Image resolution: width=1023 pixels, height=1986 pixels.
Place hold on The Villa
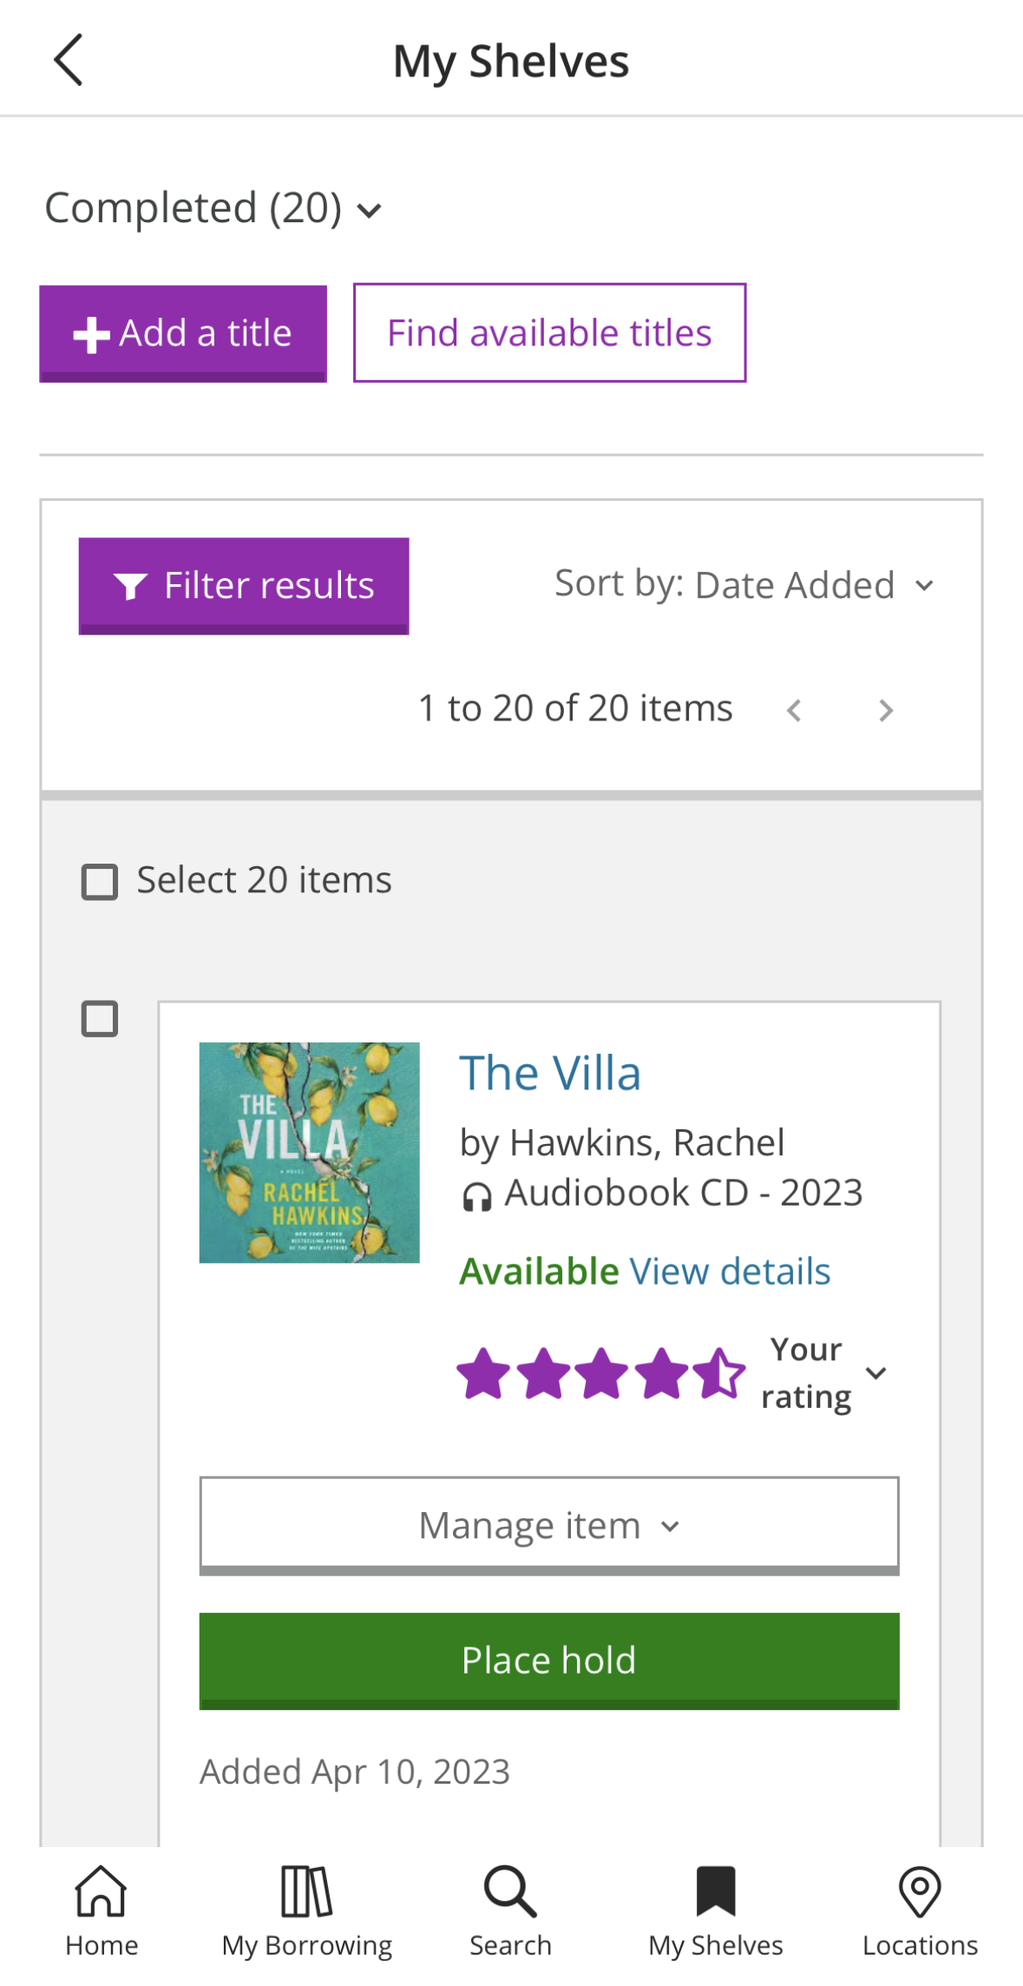(x=549, y=1660)
